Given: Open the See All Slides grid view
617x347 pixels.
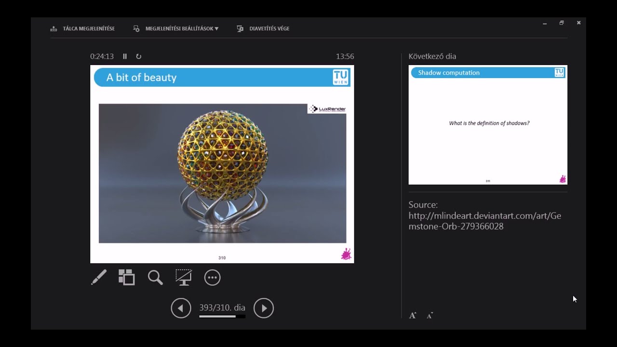Looking at the screenshot, I should (x=126, y=277).
